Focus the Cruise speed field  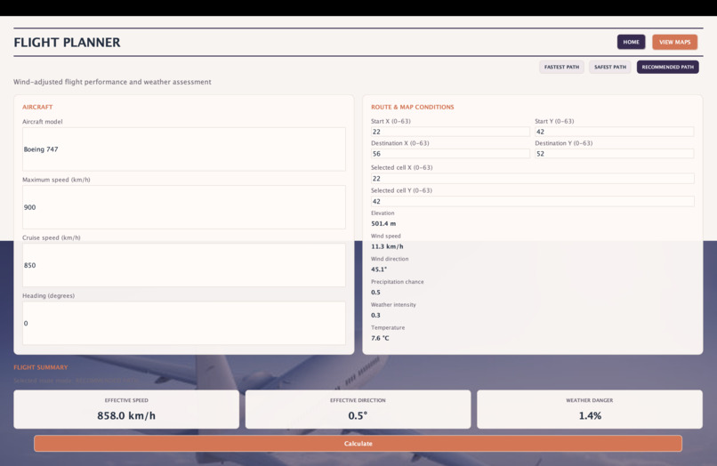point(184,265)
